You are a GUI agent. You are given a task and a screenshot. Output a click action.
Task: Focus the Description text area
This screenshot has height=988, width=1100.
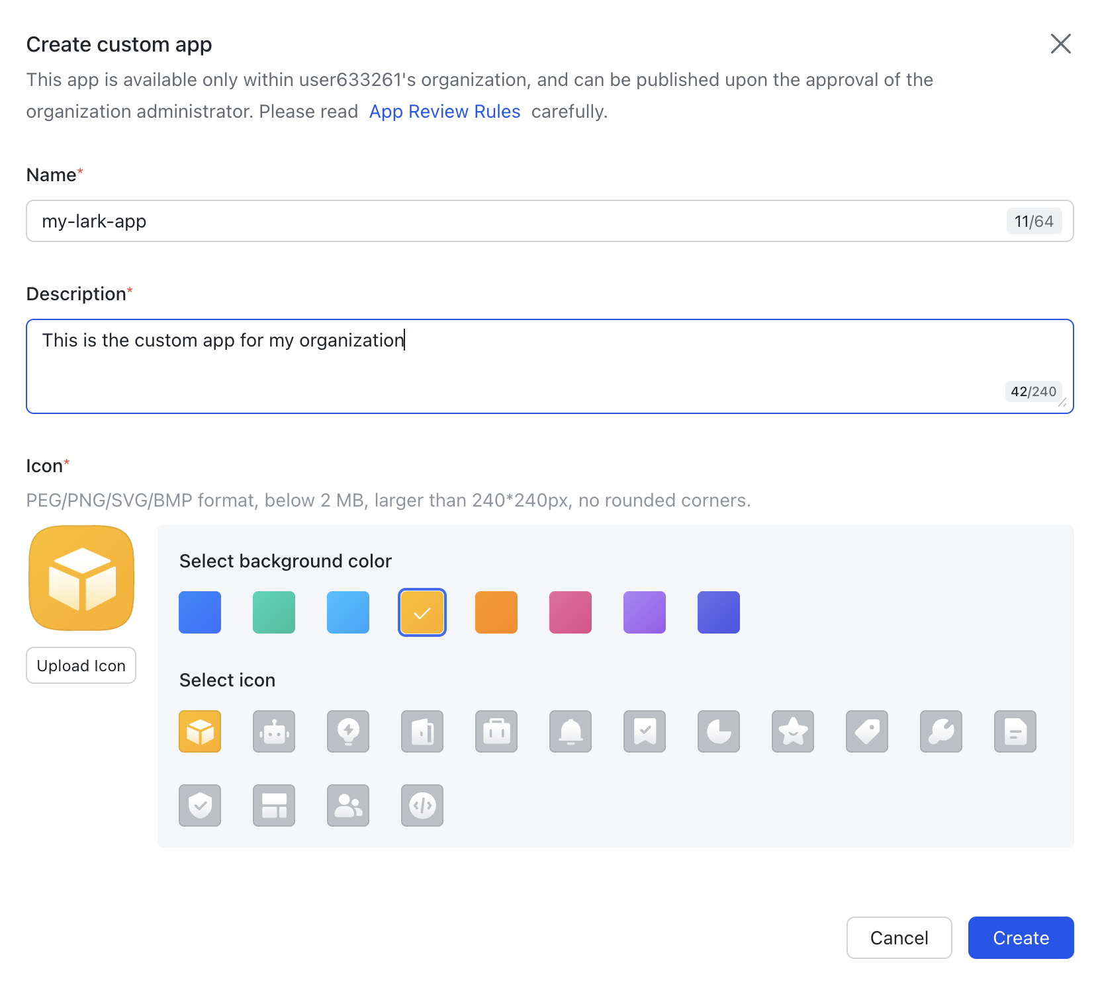(x=549, y=366)
